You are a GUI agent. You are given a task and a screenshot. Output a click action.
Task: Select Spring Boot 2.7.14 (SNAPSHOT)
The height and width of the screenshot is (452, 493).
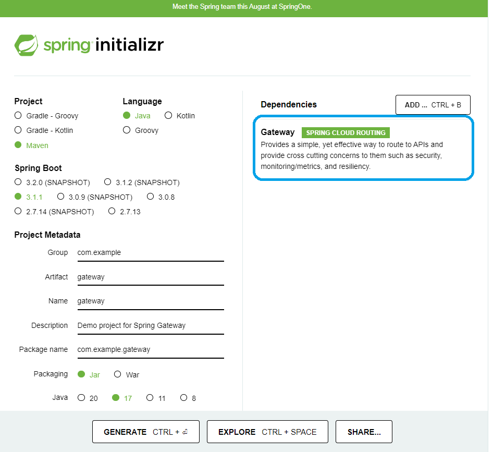tap(54, 211)
